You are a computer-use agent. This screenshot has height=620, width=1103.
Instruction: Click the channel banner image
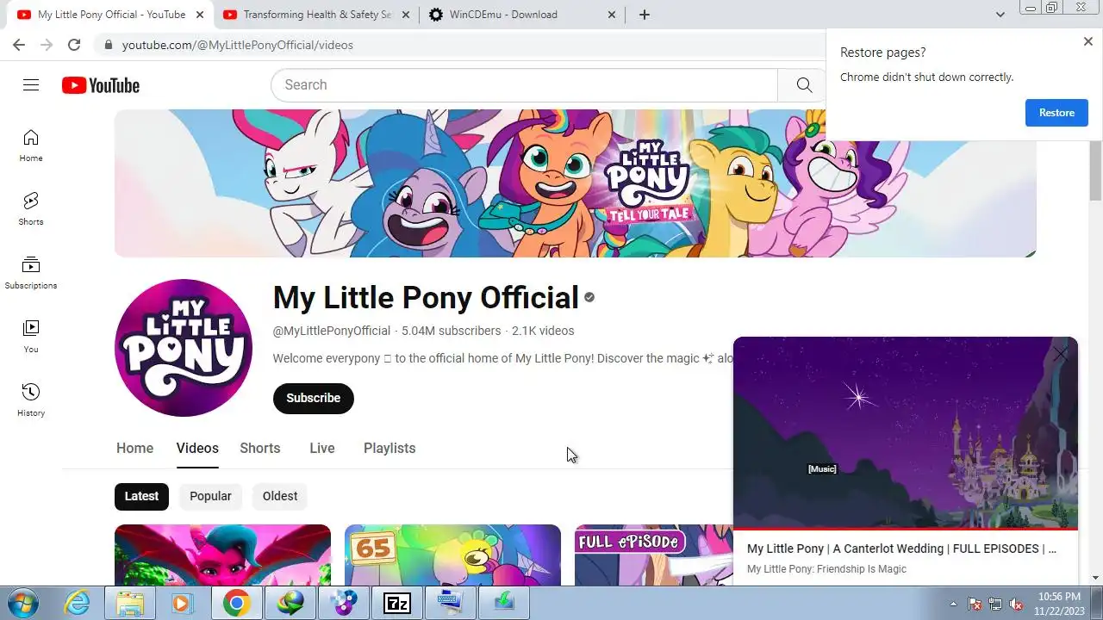tap(576, 183)
